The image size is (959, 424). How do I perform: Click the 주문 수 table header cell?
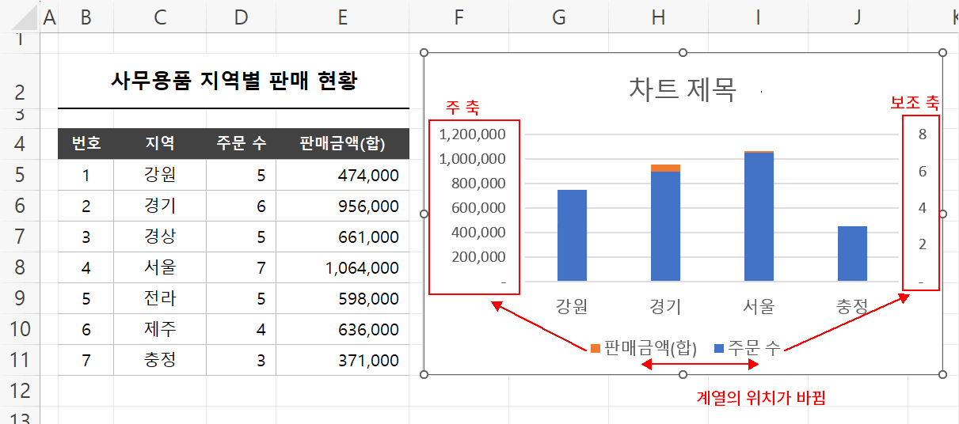[x=241, y=144]
